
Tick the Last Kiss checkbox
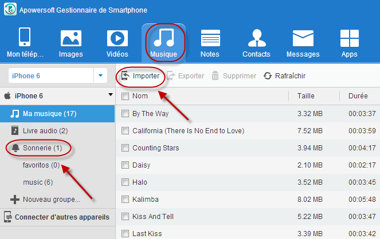pyautogui.click(x=125, y=234)
